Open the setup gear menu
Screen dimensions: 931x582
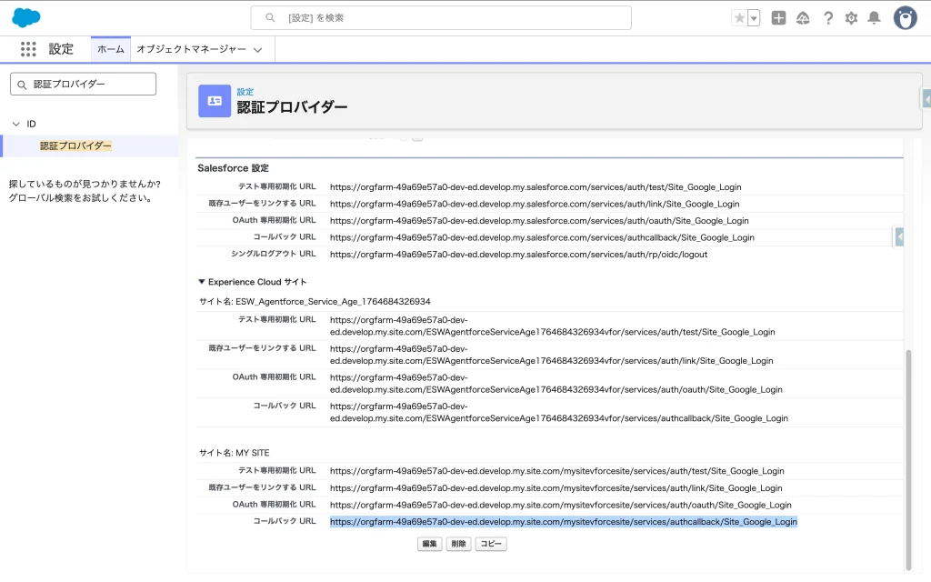[x=851, y=18]
